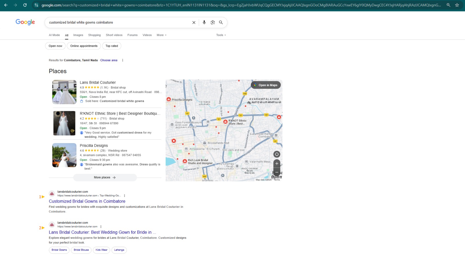Zoom in on the map
The height and width of the screenshot is (256, 465).
(x=277, y=163)
